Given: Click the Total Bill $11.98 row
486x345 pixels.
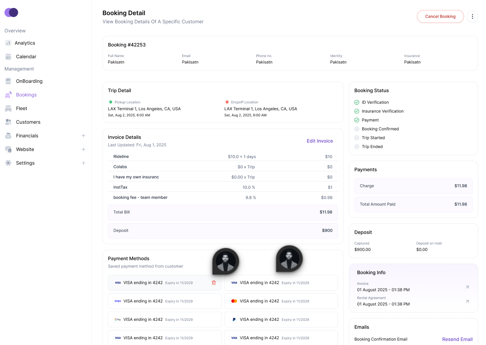Looking at the screenshot, I should pos(223,212).
